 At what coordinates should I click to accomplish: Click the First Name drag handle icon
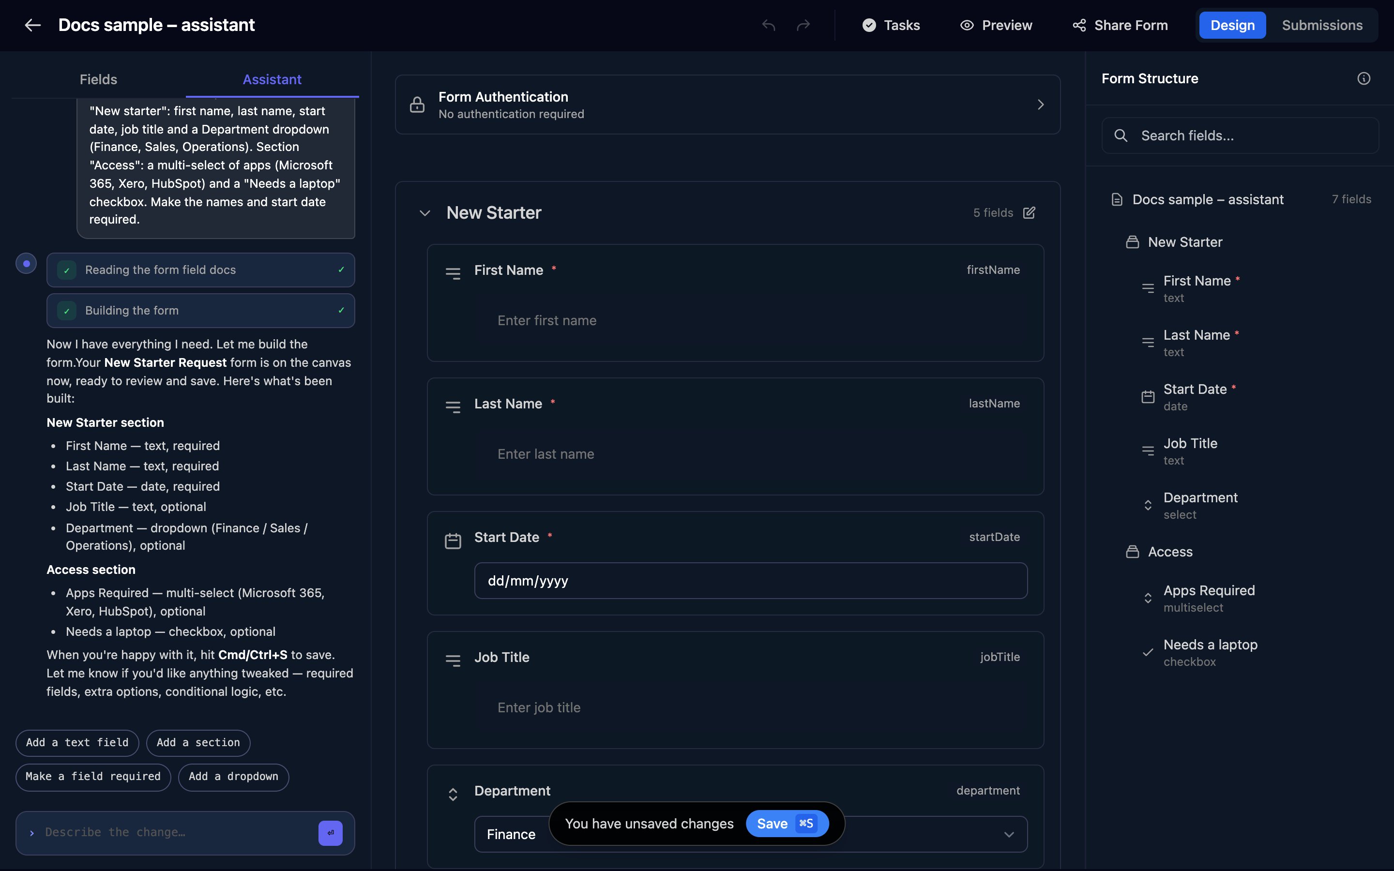(x=453, y=273)
